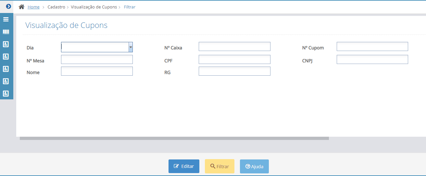
Task: Click the barcode icon in the sidebar
Action: pos(6,32)
